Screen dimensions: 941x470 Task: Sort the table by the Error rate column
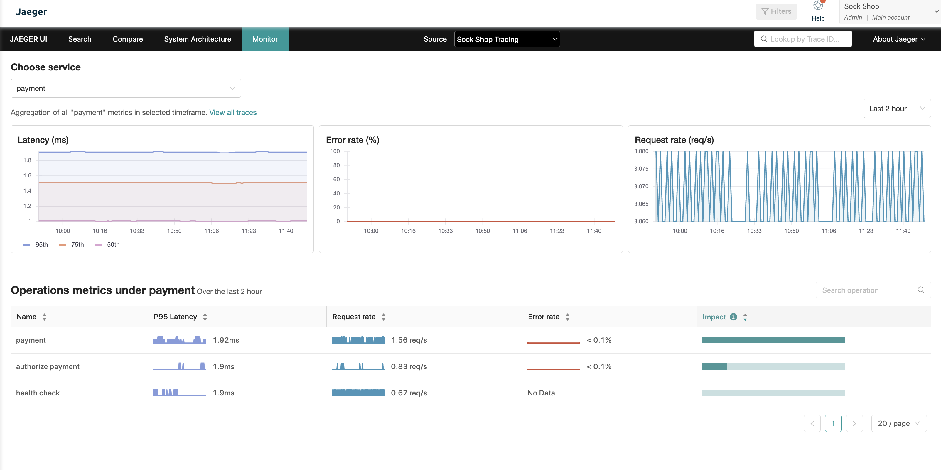tap(567, 317)
